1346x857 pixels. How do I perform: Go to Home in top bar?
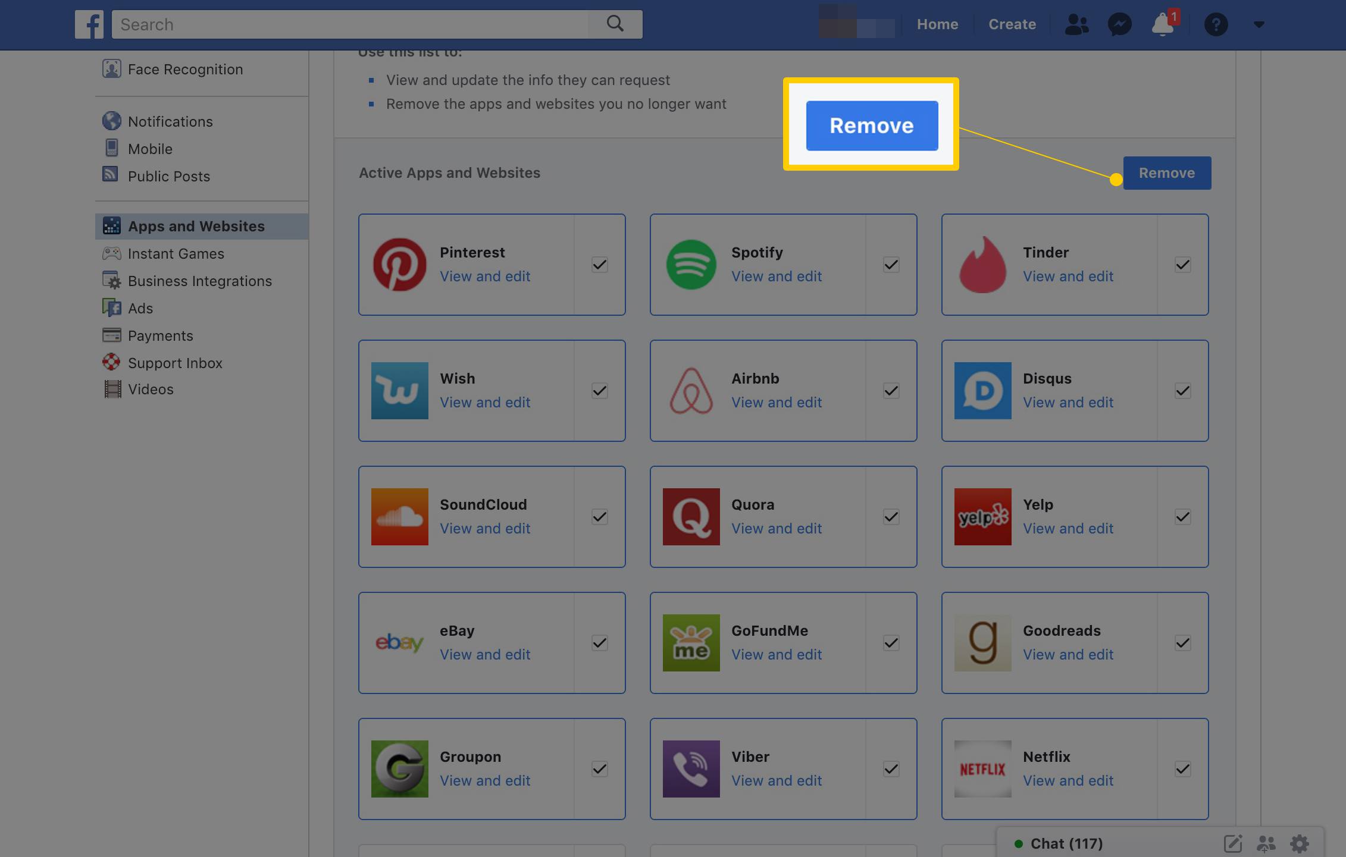(x=937, y=24)
